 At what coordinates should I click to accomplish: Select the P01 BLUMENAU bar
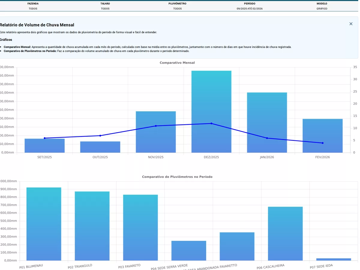pos(44,224)
